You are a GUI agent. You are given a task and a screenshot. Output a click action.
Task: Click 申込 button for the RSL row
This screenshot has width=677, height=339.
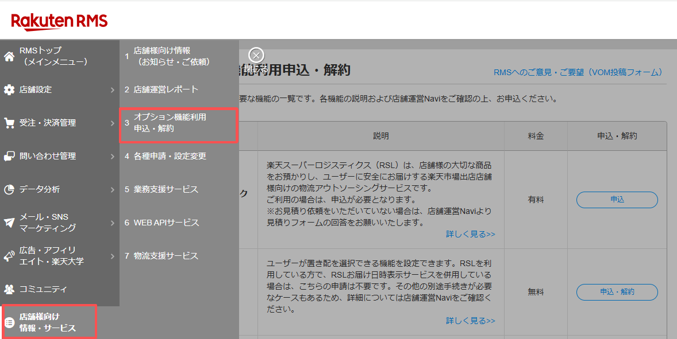(x=617, y=200)
